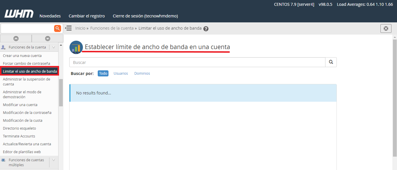This screenshot has width=397, height=170.
Task: Click the WHM logo
Action: pos(19,14)
